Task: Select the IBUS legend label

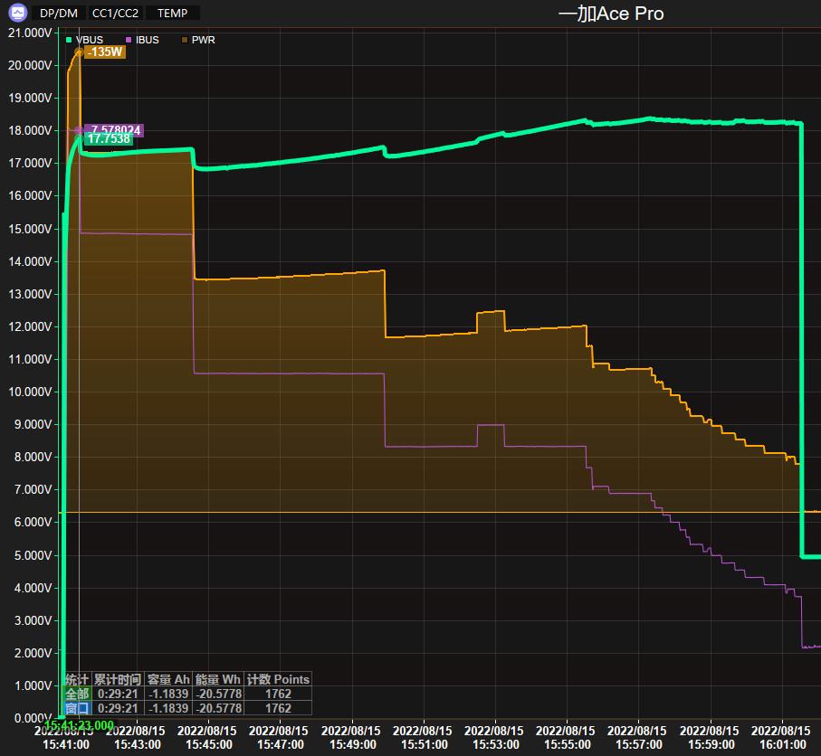Action: [x=147, y=40]
